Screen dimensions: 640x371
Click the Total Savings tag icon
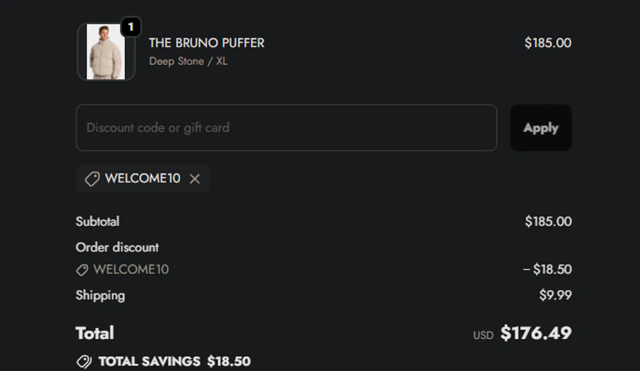[84, 362]
